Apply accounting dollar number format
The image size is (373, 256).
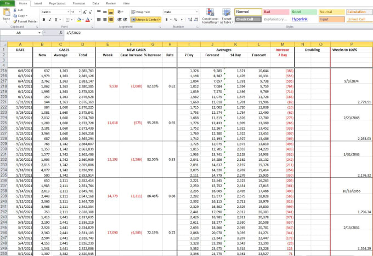[x=167, y=20]
